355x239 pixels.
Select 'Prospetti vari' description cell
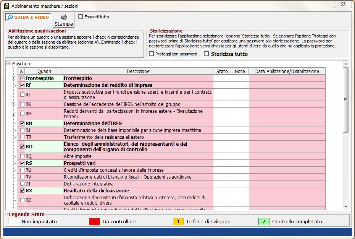point(138,163)
